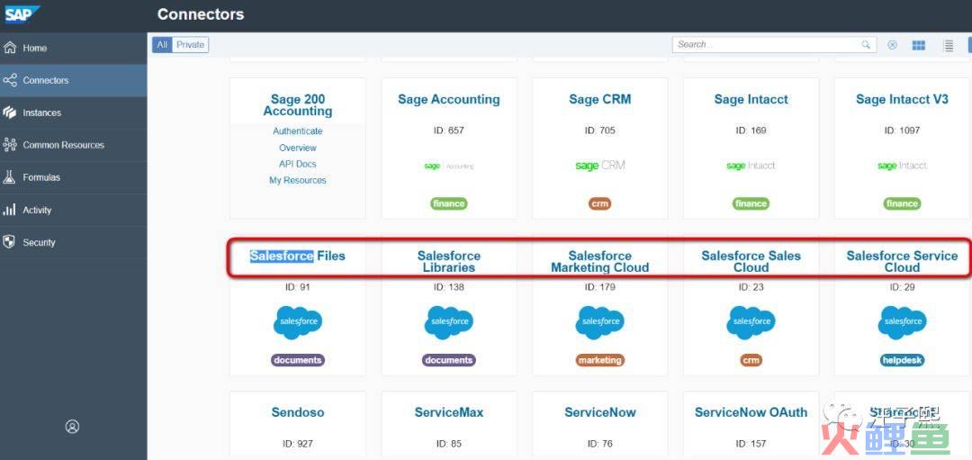
Task: Click My Resources link on Sage 200 card
Action: pyautogui.click(x=298, y=180)
